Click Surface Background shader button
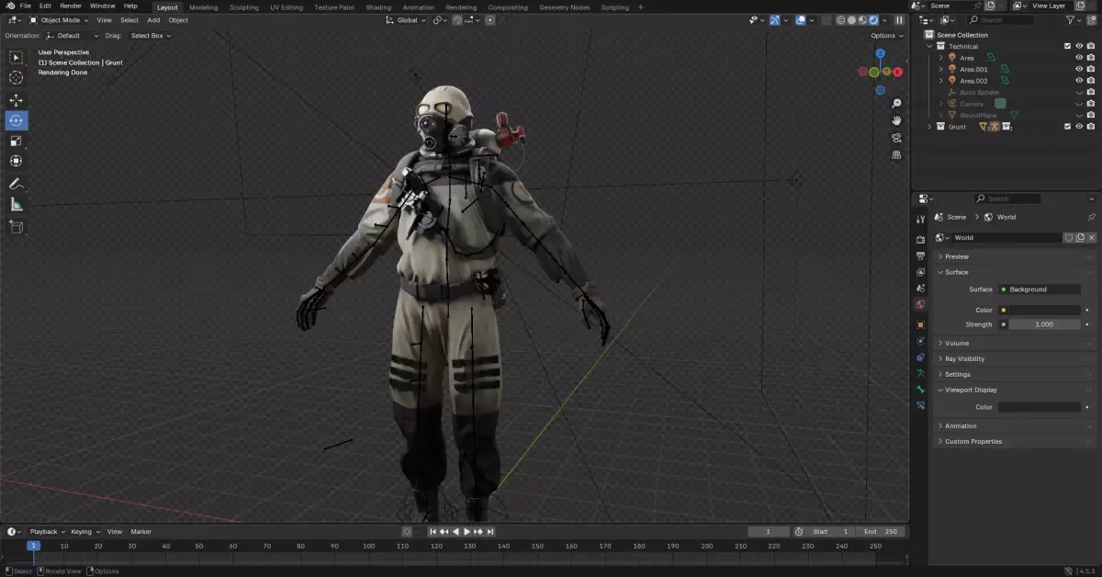 pos(1040,289)
